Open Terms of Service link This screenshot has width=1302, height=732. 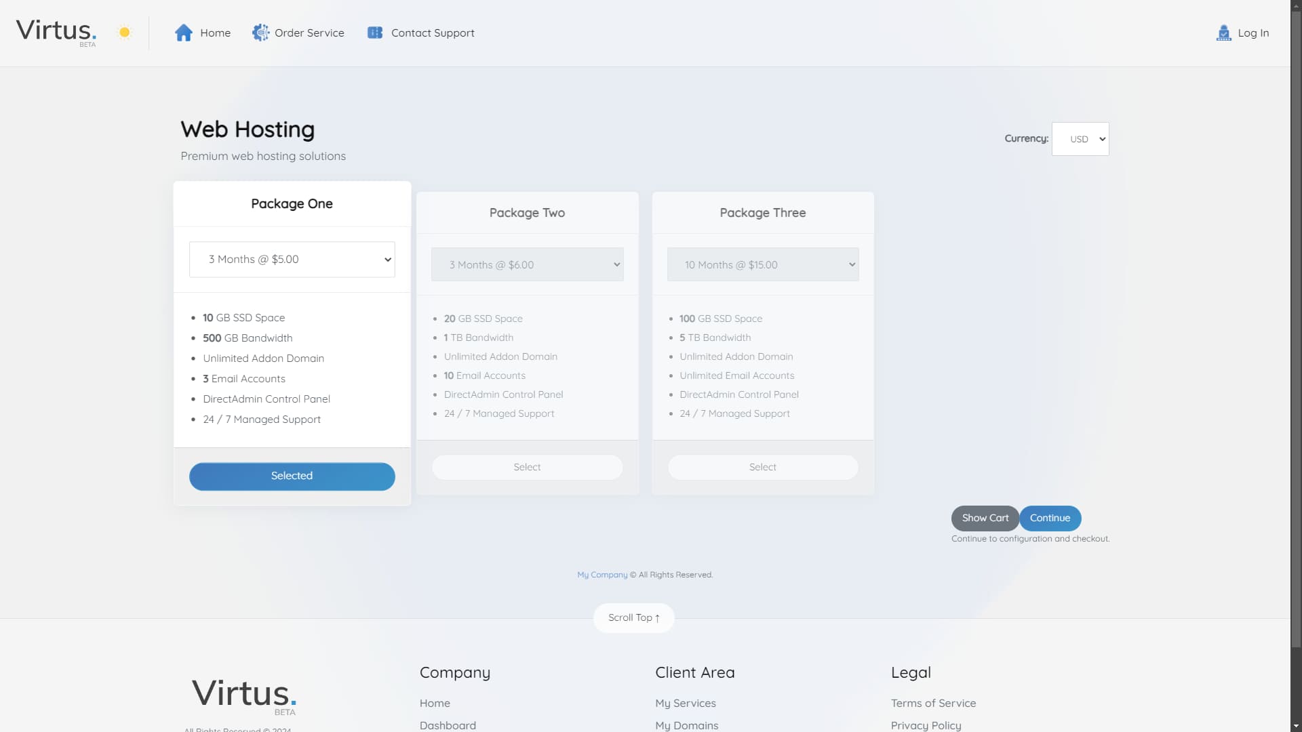[934, 704]
